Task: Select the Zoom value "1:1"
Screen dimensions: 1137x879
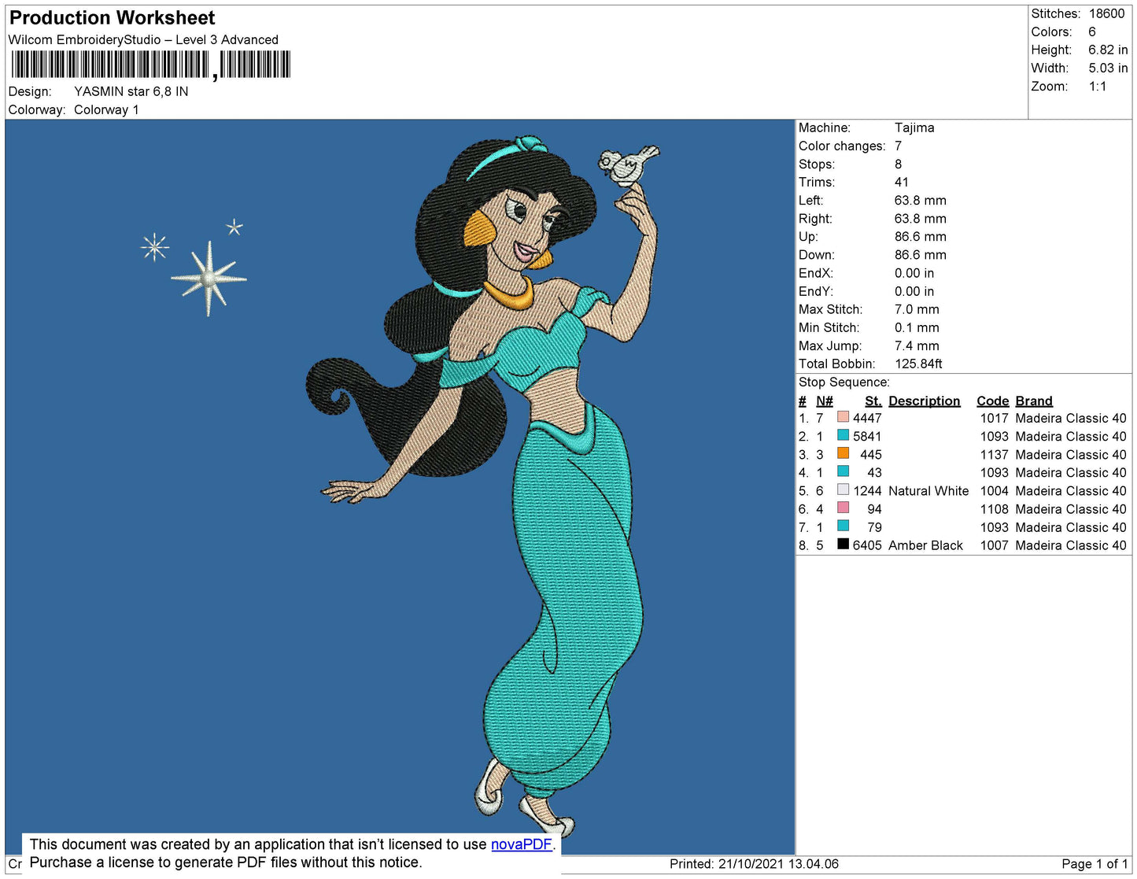Action: coord(1098,87)
